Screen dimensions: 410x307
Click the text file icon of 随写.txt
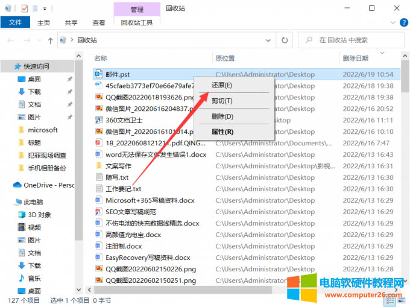(x=99, y=177)
